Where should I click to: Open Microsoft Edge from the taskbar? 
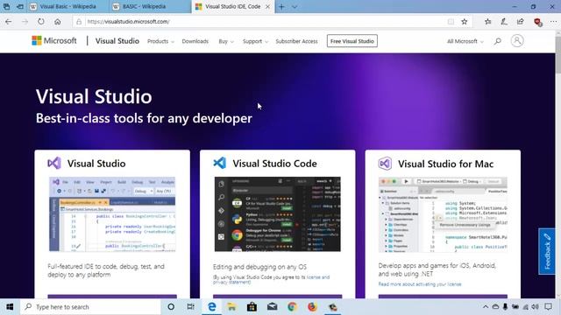pos(212,307)
